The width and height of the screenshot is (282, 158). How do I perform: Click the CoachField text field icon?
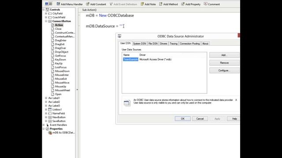pyautogui.click(x=50, y=18)
